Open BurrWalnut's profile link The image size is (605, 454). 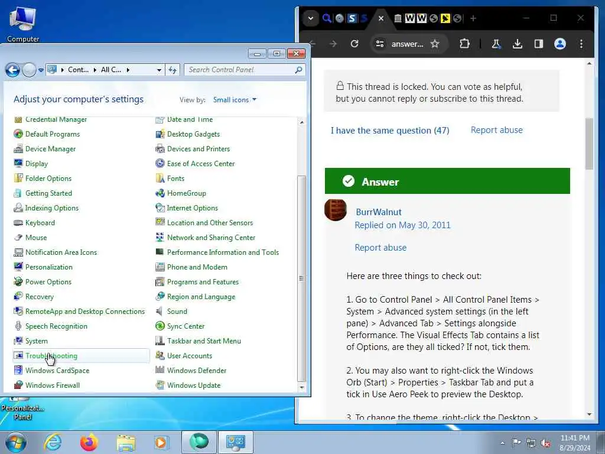pyautogui.click(x=379, y=212)
